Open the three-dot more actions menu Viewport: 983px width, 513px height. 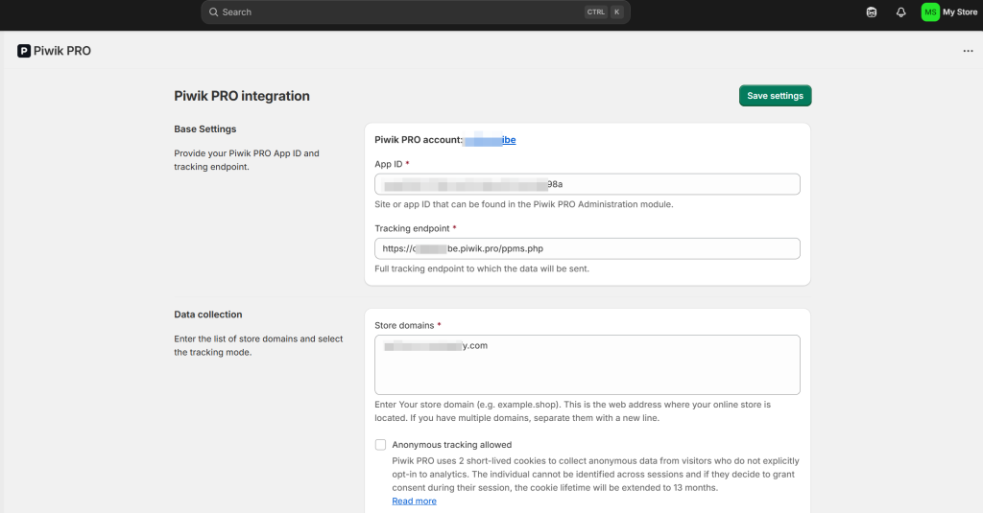click(968, 51)
